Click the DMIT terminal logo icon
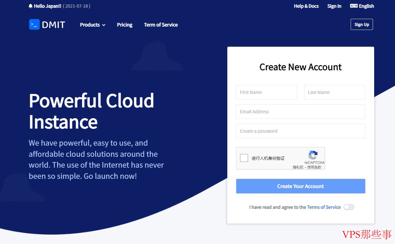395x244 pixels. pyautogui.click(x=34, y=24)
